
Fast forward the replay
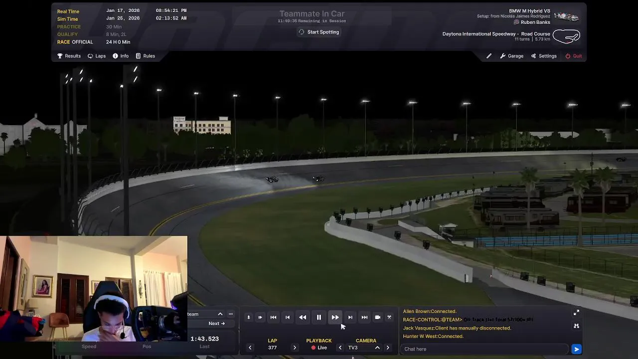335,317
